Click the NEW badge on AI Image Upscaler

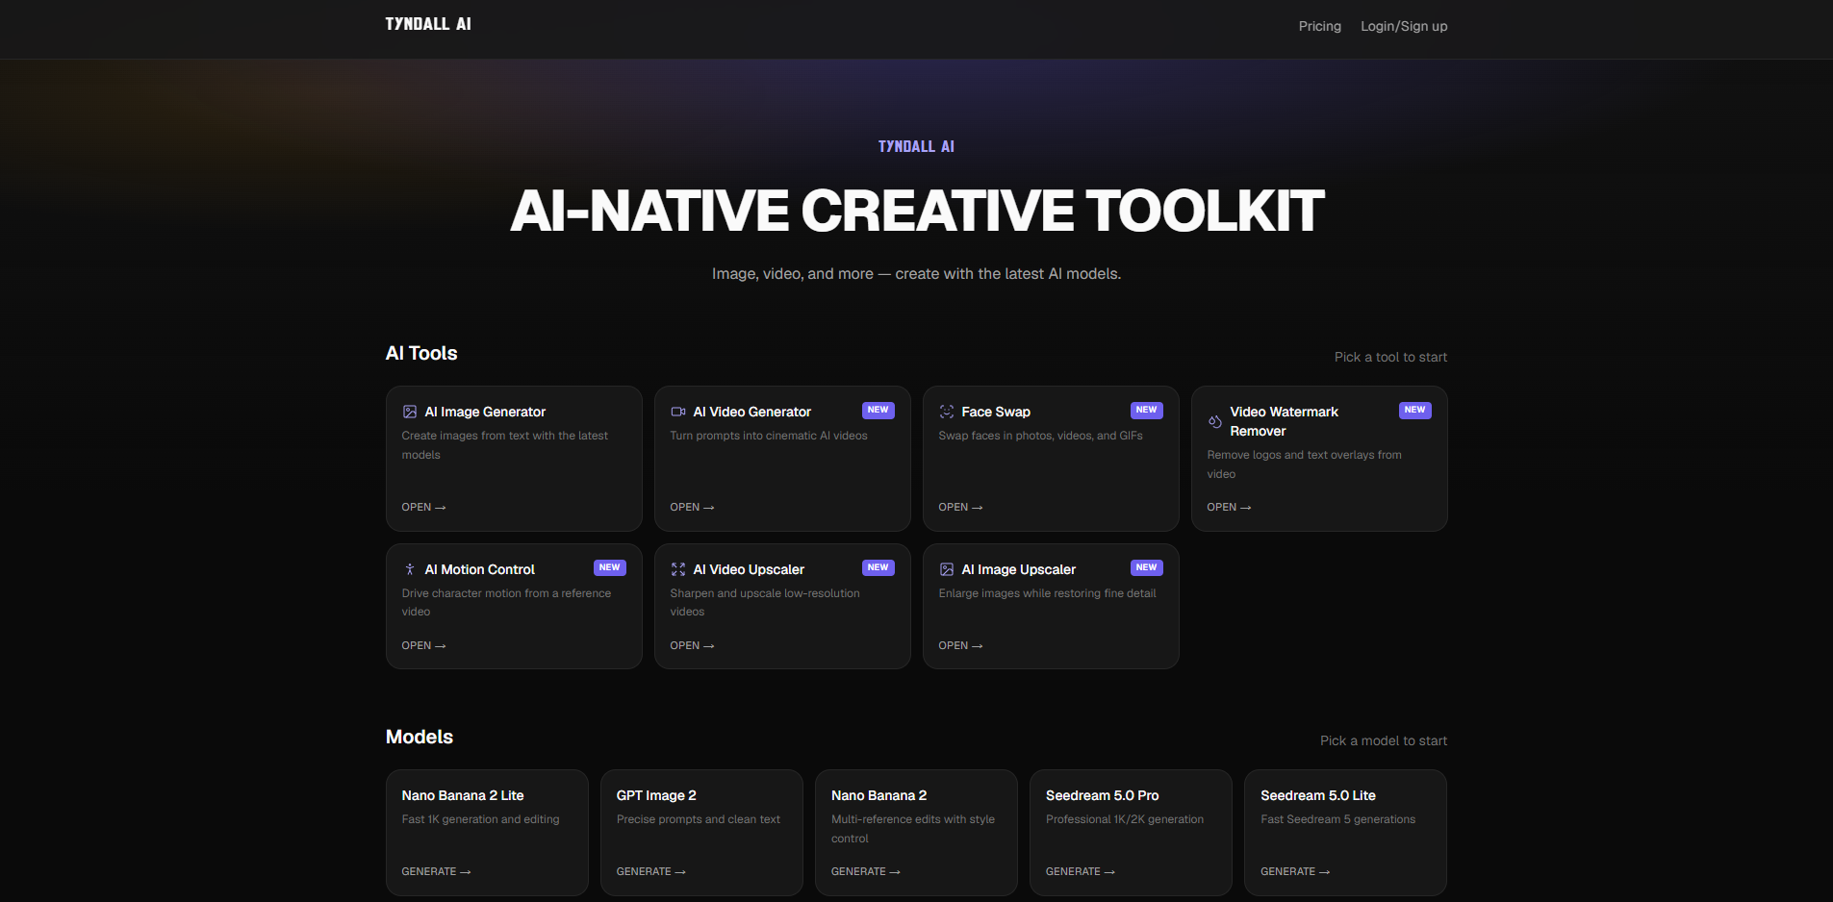click(x=1147, y=568)
